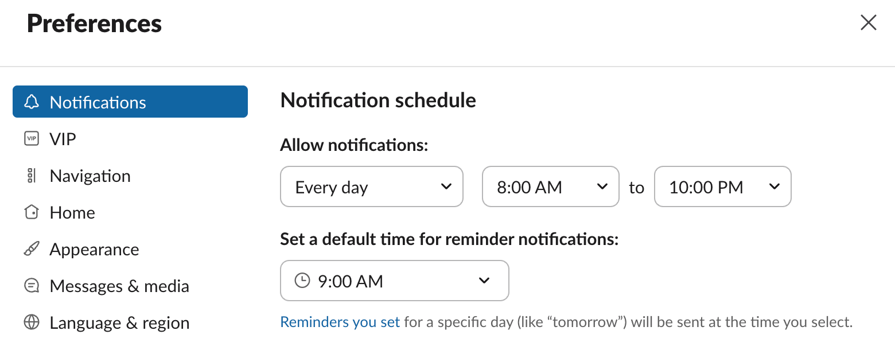The height and width of the screenshot is (350, 895).
Task: Click the Notifications bell icon
Action: 32,102
